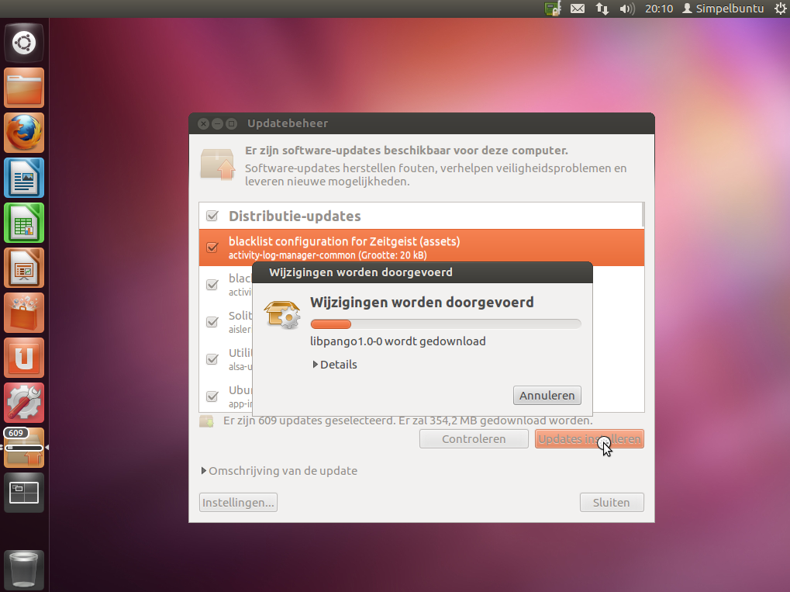Open the Firefox browser from the launcher

click(24, 133)
